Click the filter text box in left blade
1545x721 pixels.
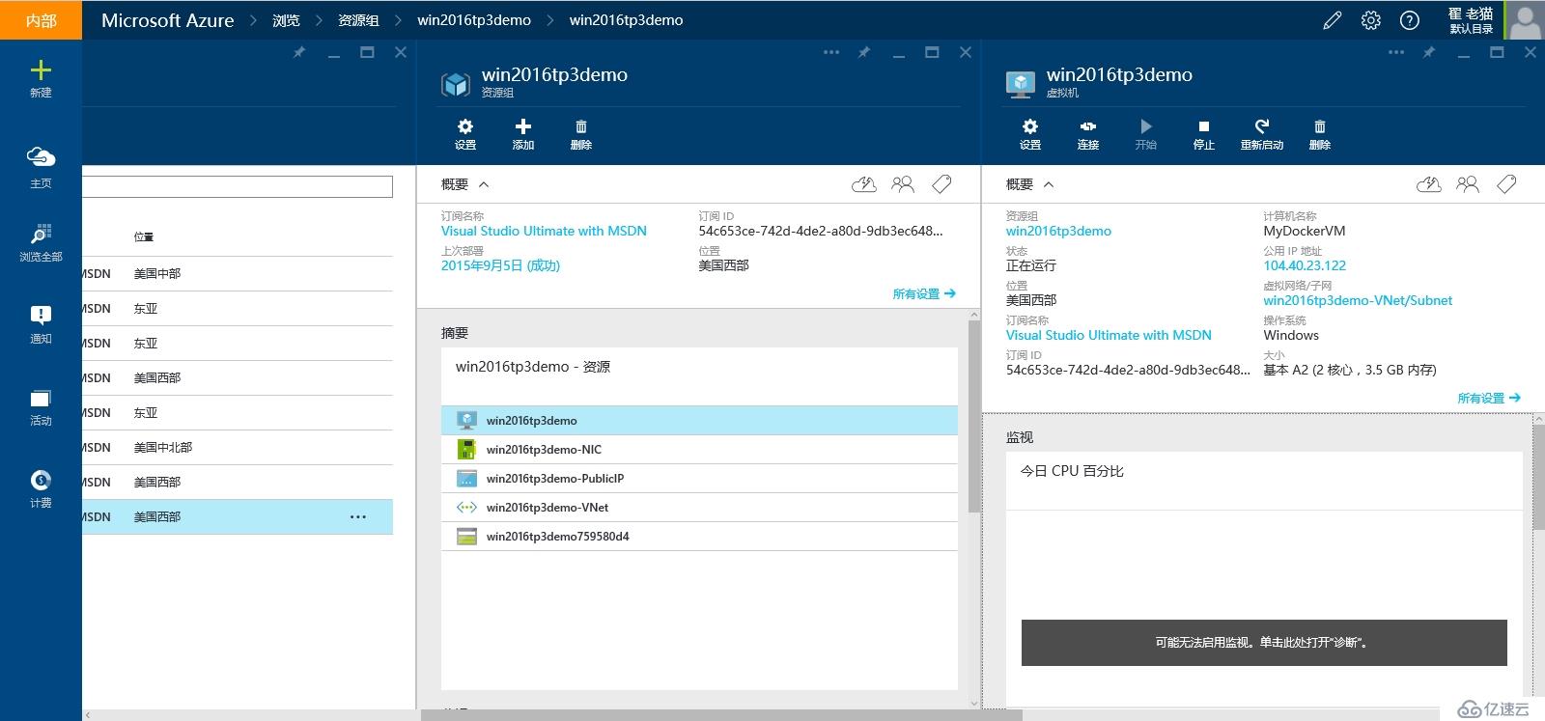click(238, 186)
